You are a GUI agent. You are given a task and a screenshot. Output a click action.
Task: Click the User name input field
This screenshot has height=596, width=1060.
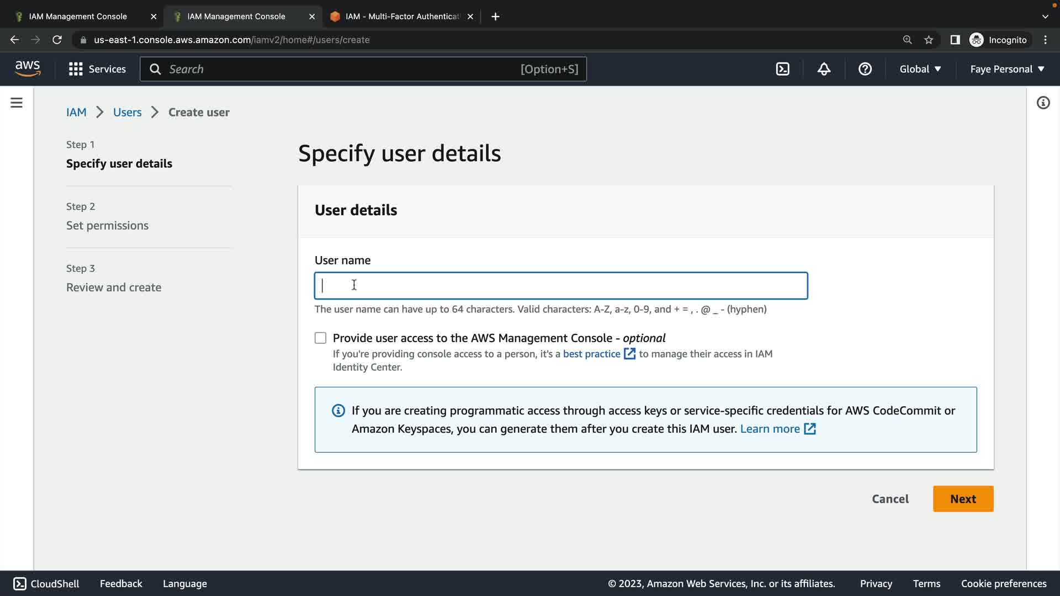click(x=560, y=286)
